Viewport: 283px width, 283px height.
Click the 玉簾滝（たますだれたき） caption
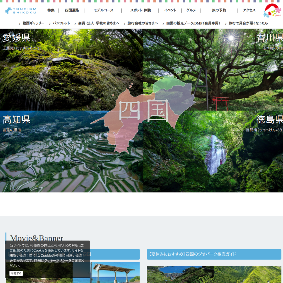22,48
